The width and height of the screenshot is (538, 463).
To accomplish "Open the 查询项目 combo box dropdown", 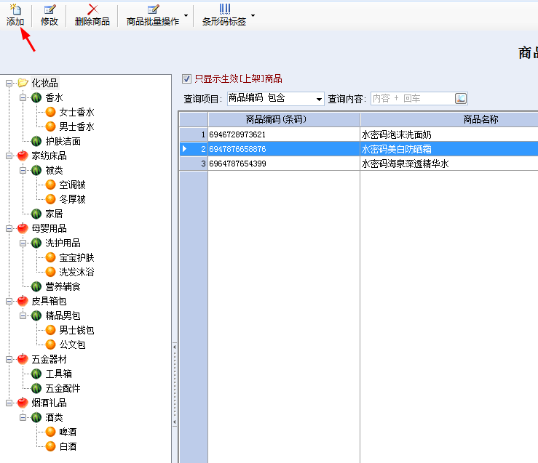I will coord(319,99).
